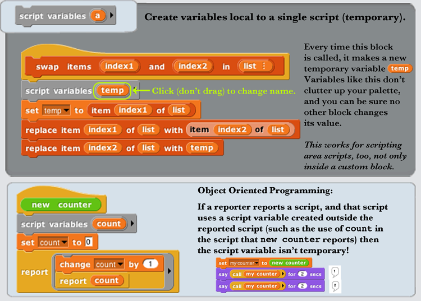Open the temp dropdown in the set block

pos(65,111)
